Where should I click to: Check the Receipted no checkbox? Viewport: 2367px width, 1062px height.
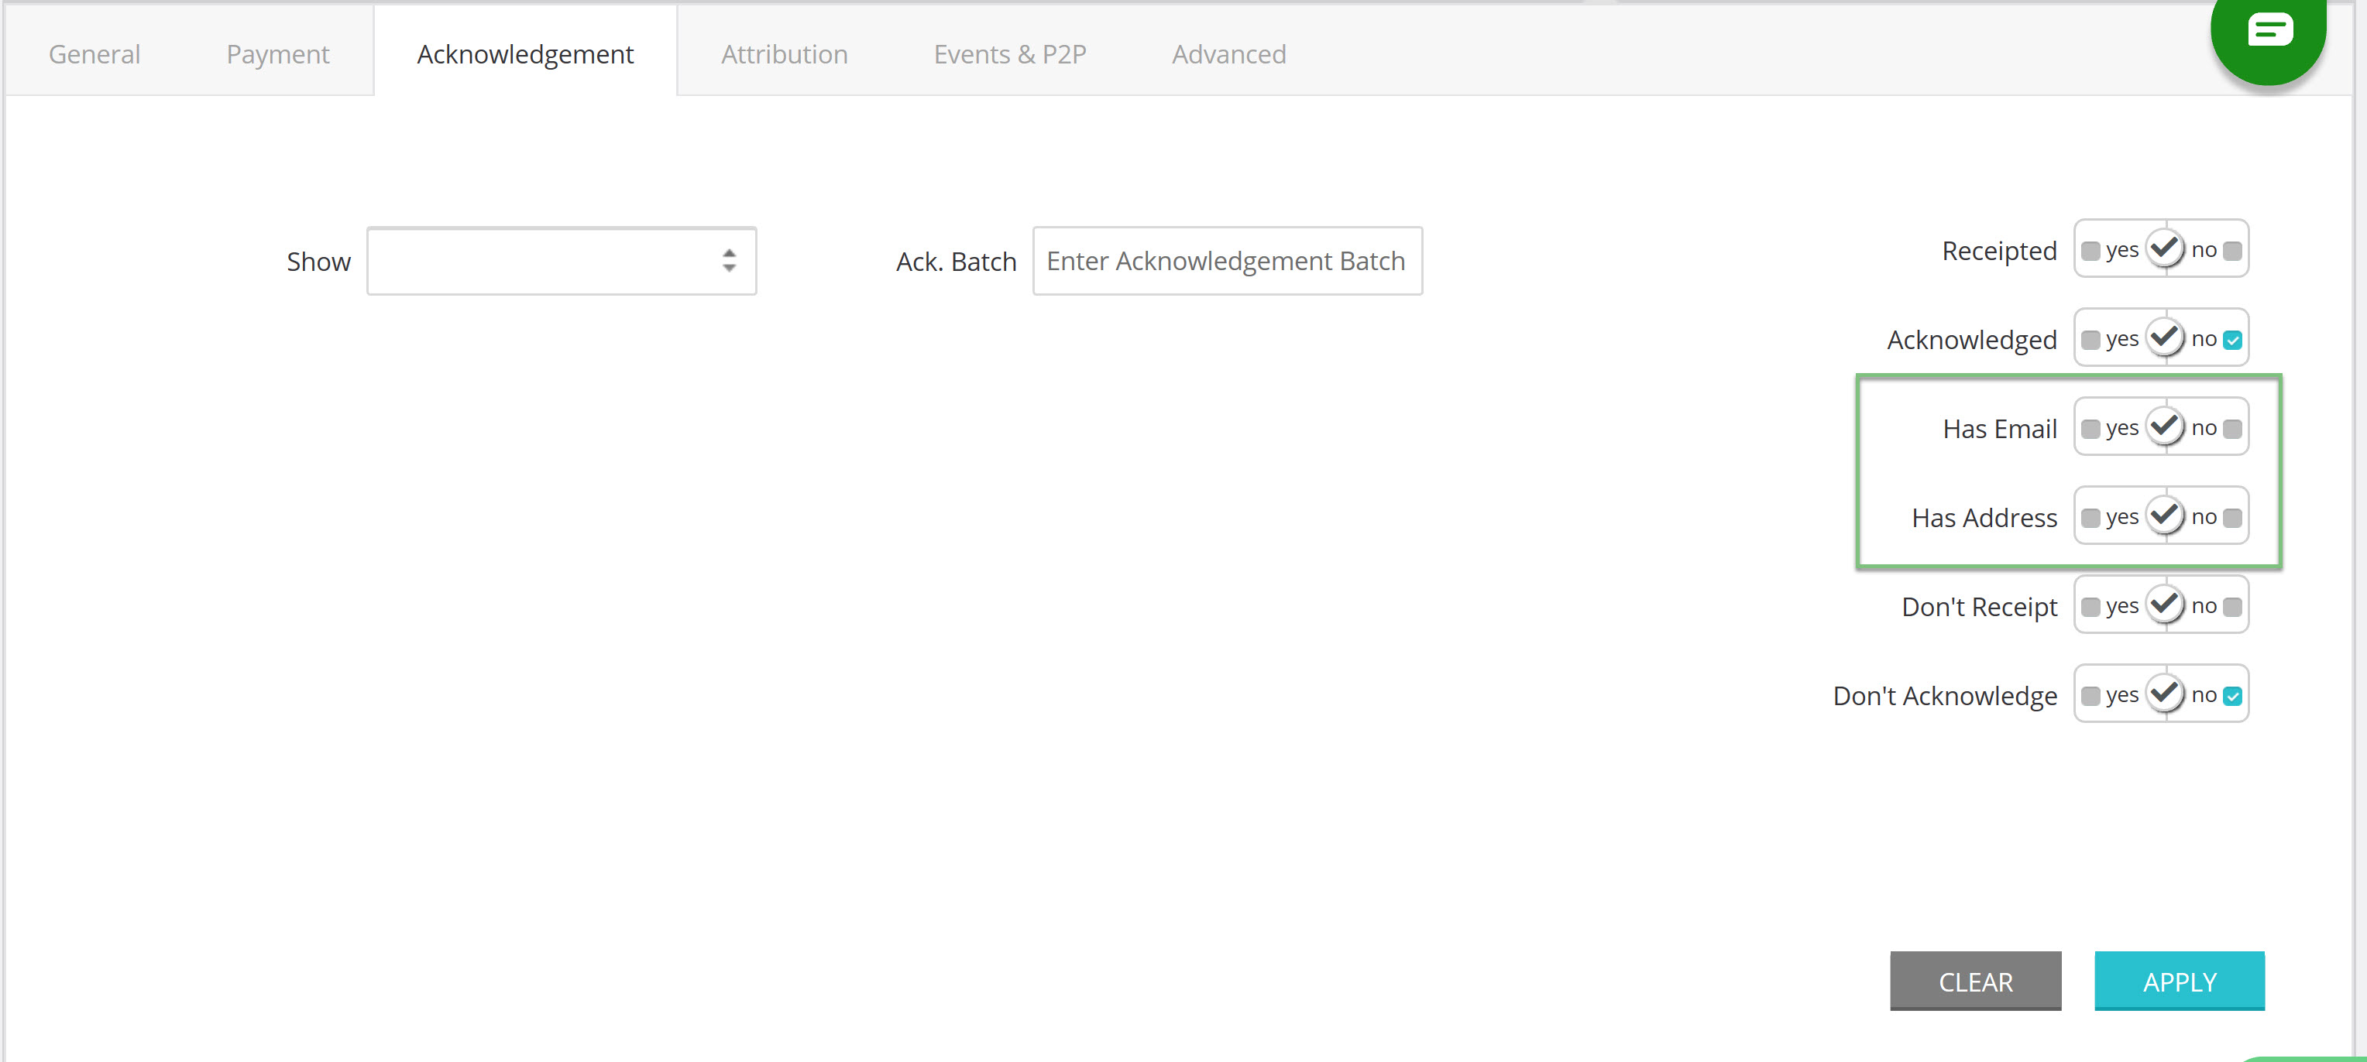point(2233,251)
